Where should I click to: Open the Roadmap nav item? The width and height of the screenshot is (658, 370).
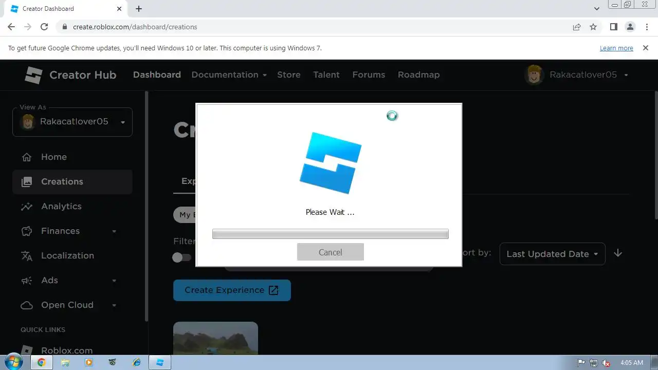click(x=418, y=75)
